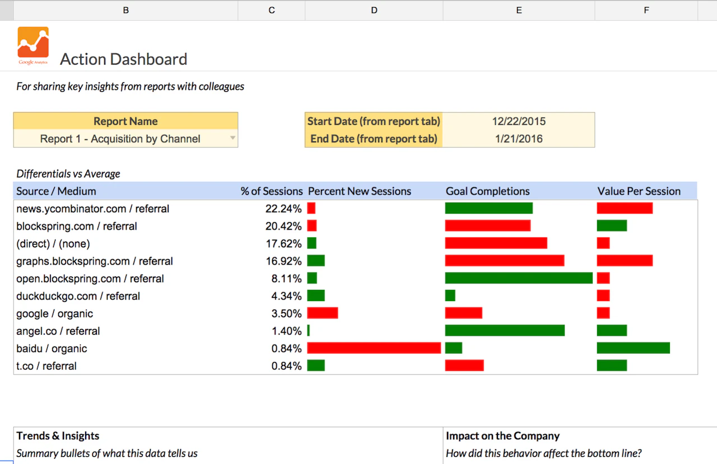Select column D header
The image size is (717, 464).
tap(374, 10)
